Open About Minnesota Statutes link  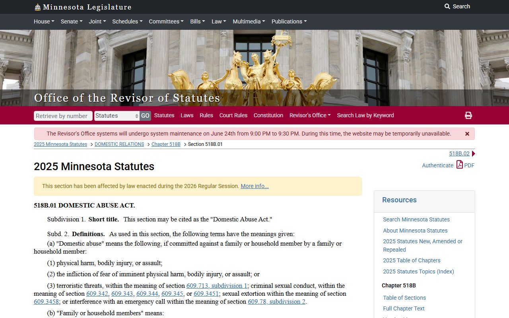(x=415, y=231)
